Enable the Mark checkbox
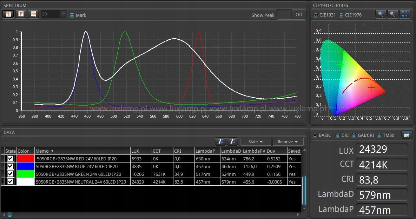 click(72, 15)
